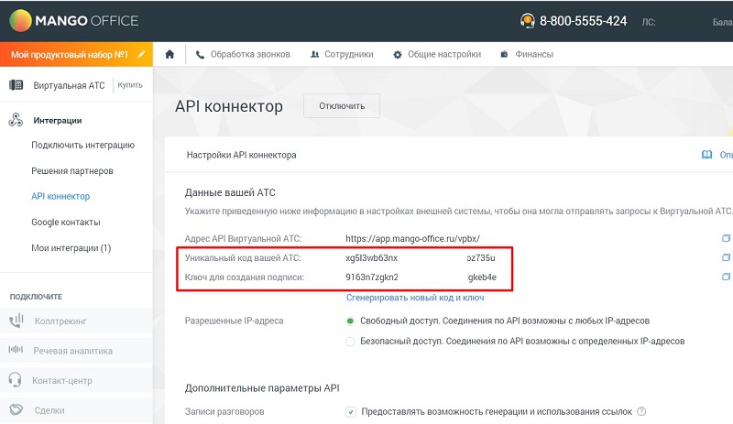Click the Настройки API коннектора heading
Viewport: 733px width, 424px height.
point(241,155)
